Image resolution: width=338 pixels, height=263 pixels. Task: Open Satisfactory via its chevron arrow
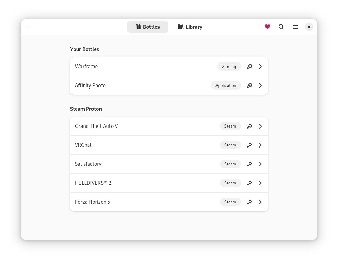coord(260,164)
